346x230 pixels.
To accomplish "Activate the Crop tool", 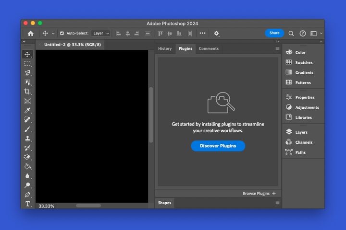I will 27,92.
